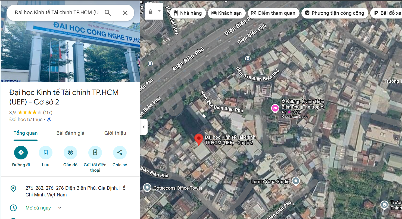The height and width of the screenshot is (219, 402).
Task: Click the 'ê' input method button
Action: pos(151,11)
